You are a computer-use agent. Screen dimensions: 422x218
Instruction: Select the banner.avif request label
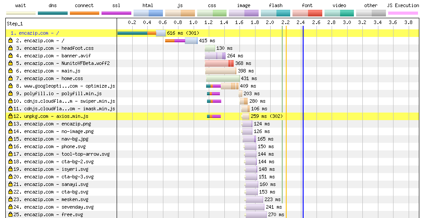point(53,56)
